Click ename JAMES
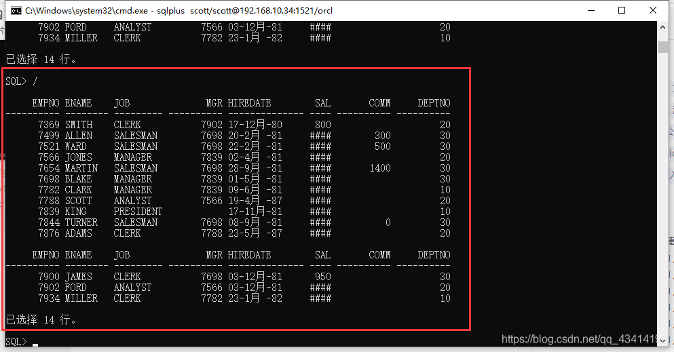The height and width of the screenshot is (352, 674). pos(79,277)
